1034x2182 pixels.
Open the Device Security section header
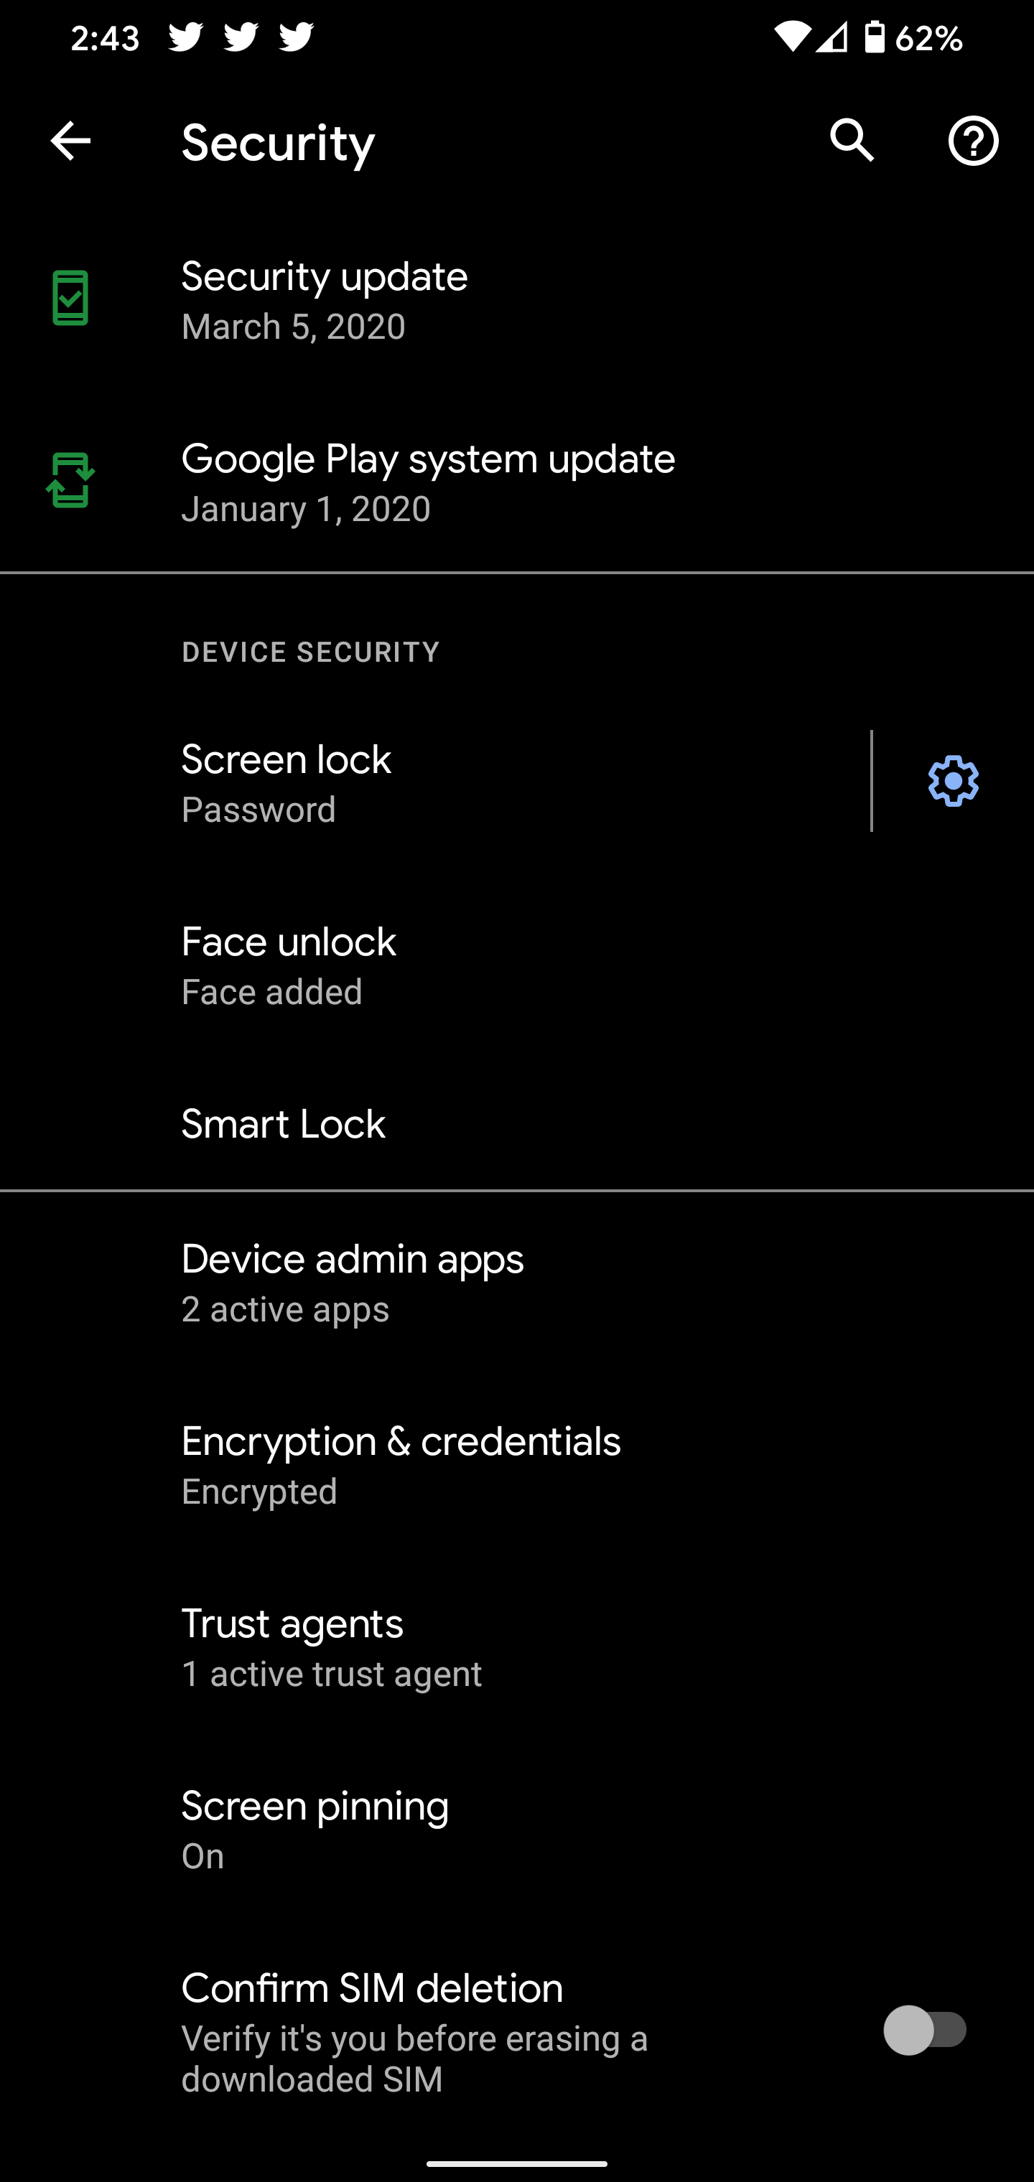pos(310,652)
